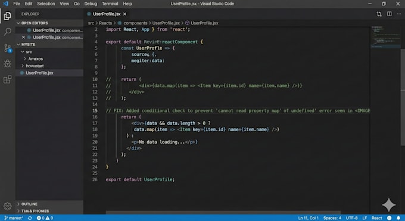The width and height of the screenshot is (405, 221).
Task: Select UserProfile.jsx in the file tree
Action: 49,73
